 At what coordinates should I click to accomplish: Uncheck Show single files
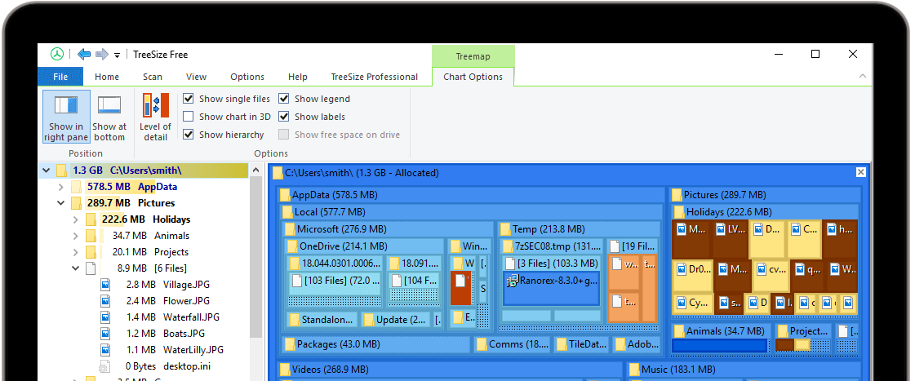pos(189,99)
